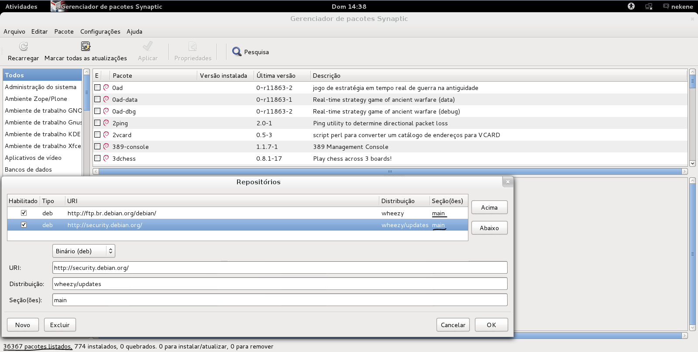Confirm repositories with the OK button
Screen dimensions: 698x352
pyautogui.click(x=492, y=325)
